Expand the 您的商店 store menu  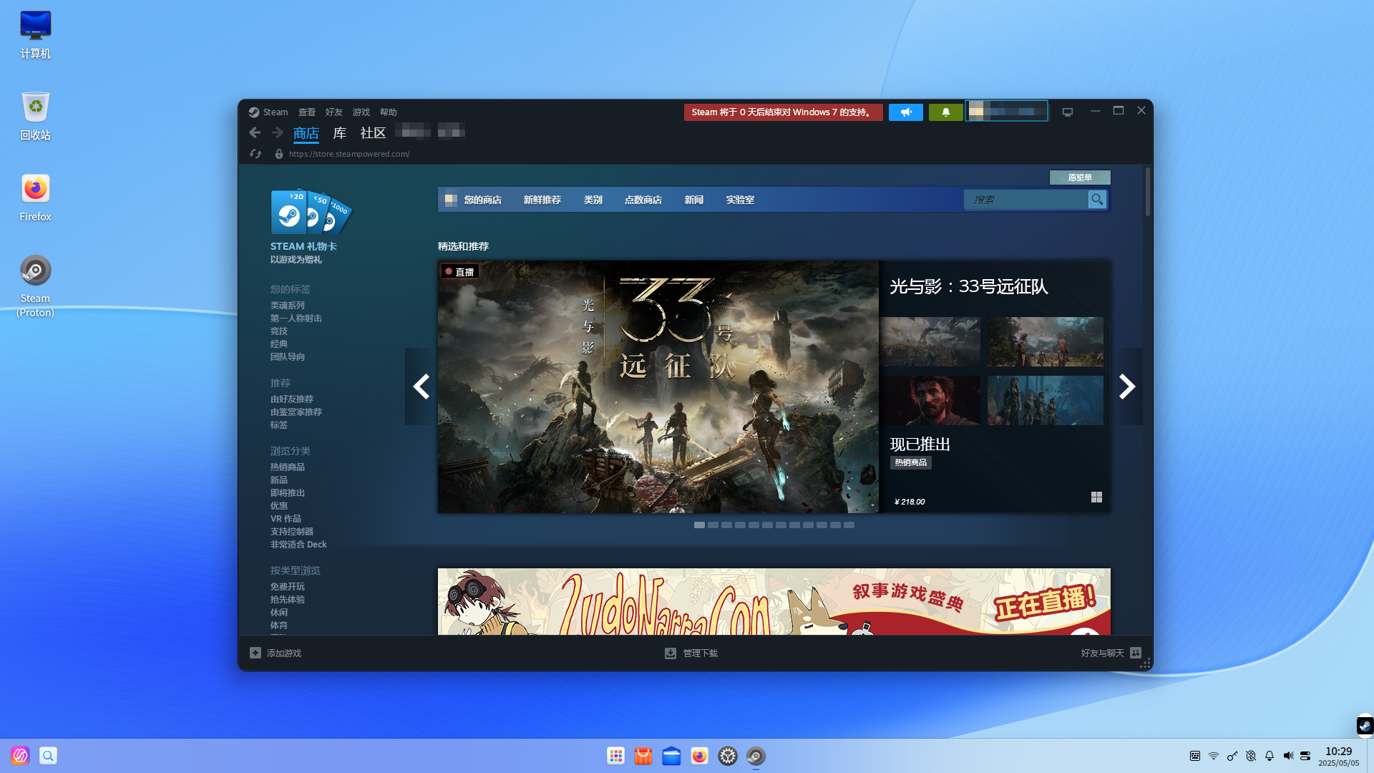click(482, 200)
